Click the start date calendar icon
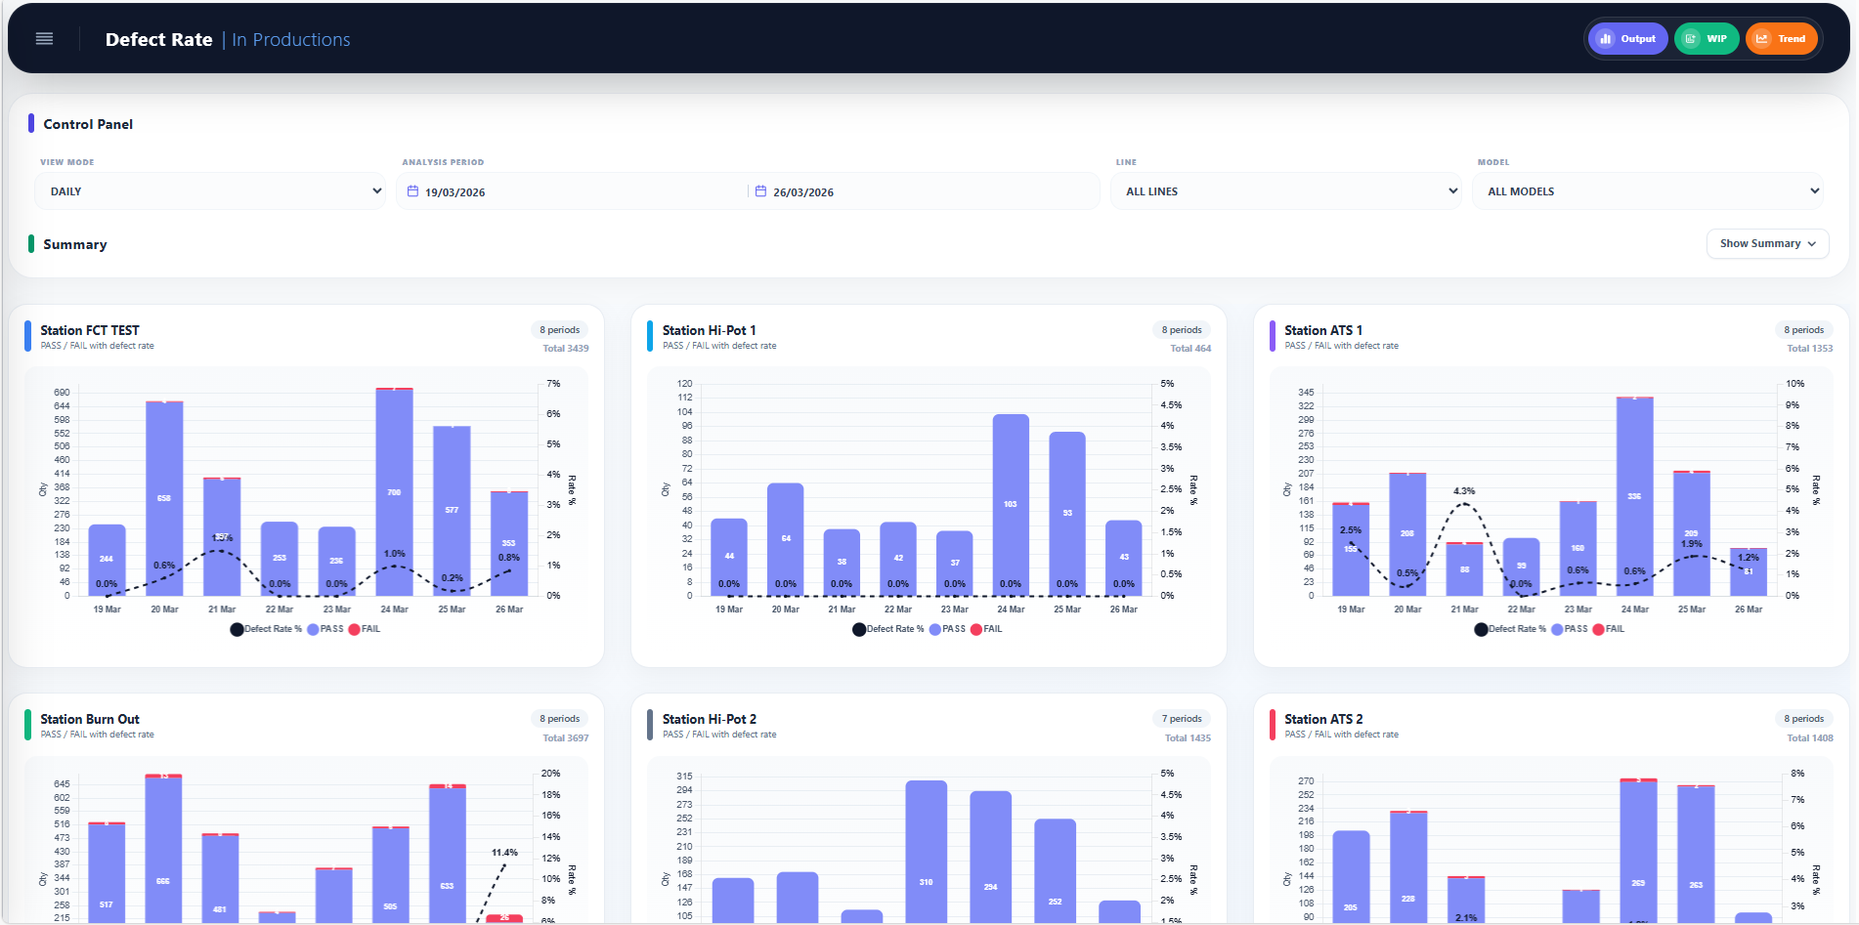 click(x=412, y=191)
